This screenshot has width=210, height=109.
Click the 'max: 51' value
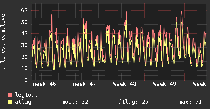pos(190,102)
